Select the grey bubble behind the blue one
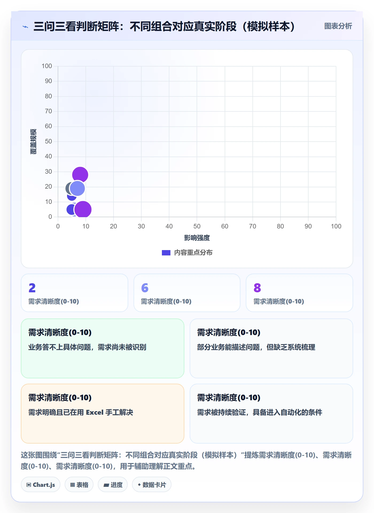 pyautogui.click(x=68, y=188)
